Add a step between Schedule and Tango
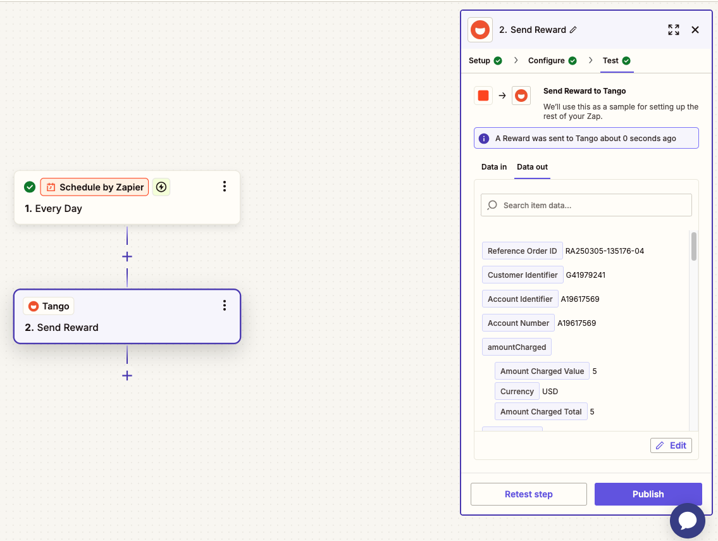This screenshot has height=541, width=718. (x=127, y=256)
